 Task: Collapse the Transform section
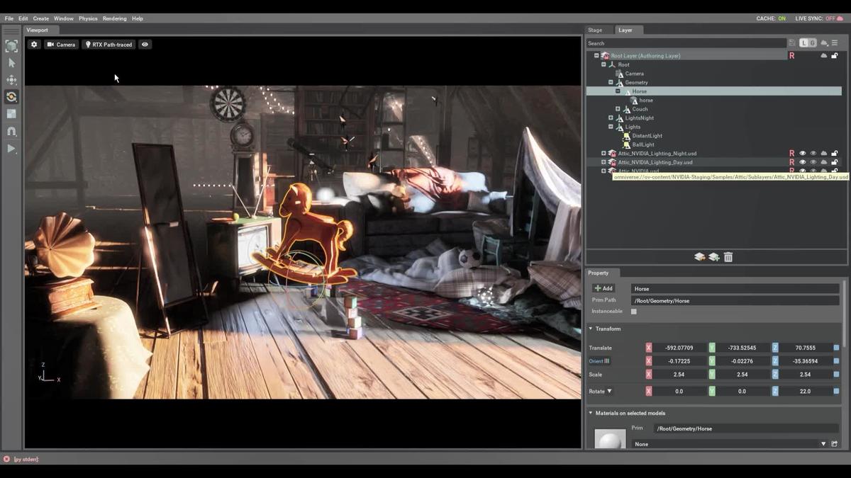(x=591, y=329)
